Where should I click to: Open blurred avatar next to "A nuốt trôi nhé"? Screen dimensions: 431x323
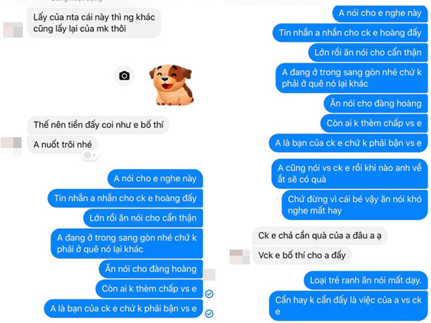click(11, 146)
